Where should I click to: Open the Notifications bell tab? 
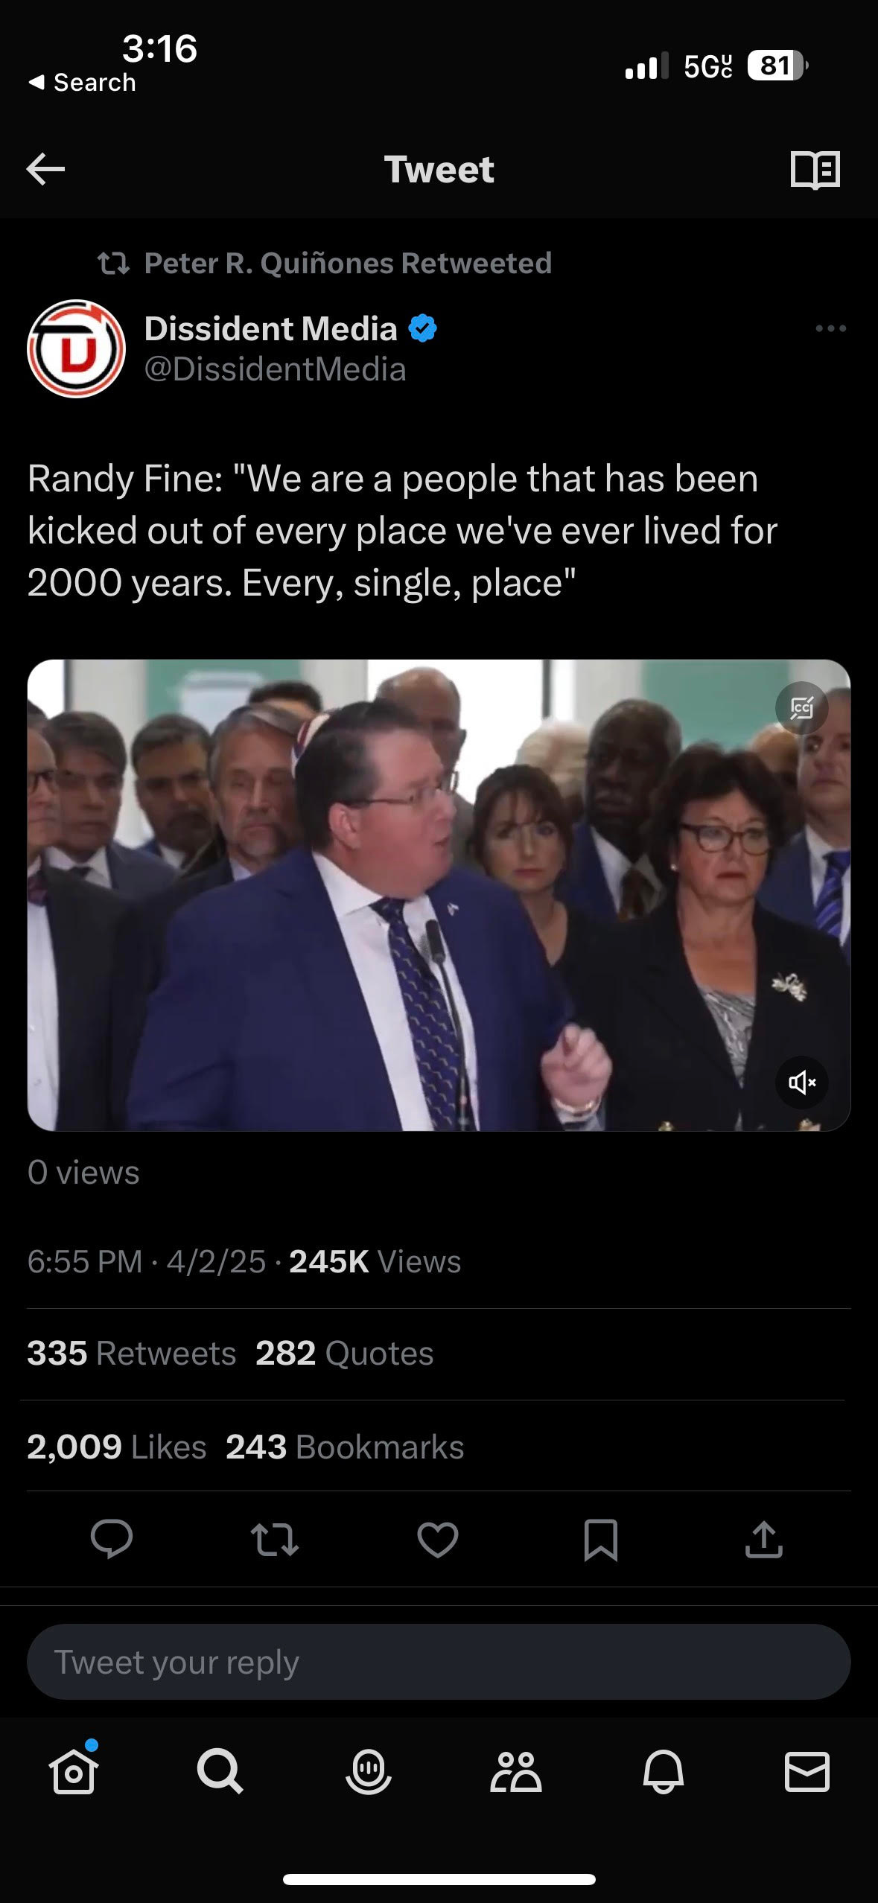(663, 1771)
